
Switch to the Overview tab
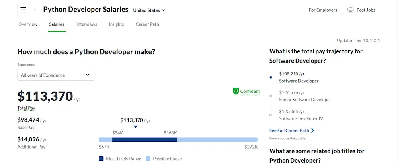28,24
